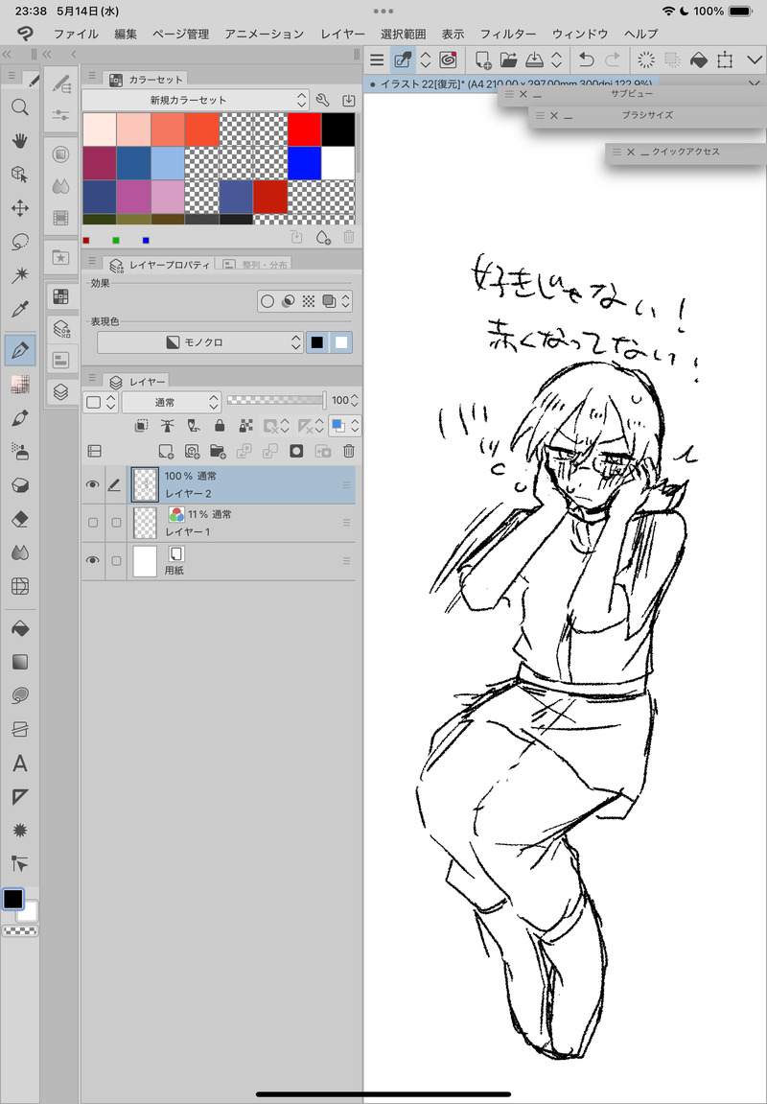This screenshot has width=767, height=1104.
Task: Select the Airbrush spray tool
Action: [x=20, y=452]
